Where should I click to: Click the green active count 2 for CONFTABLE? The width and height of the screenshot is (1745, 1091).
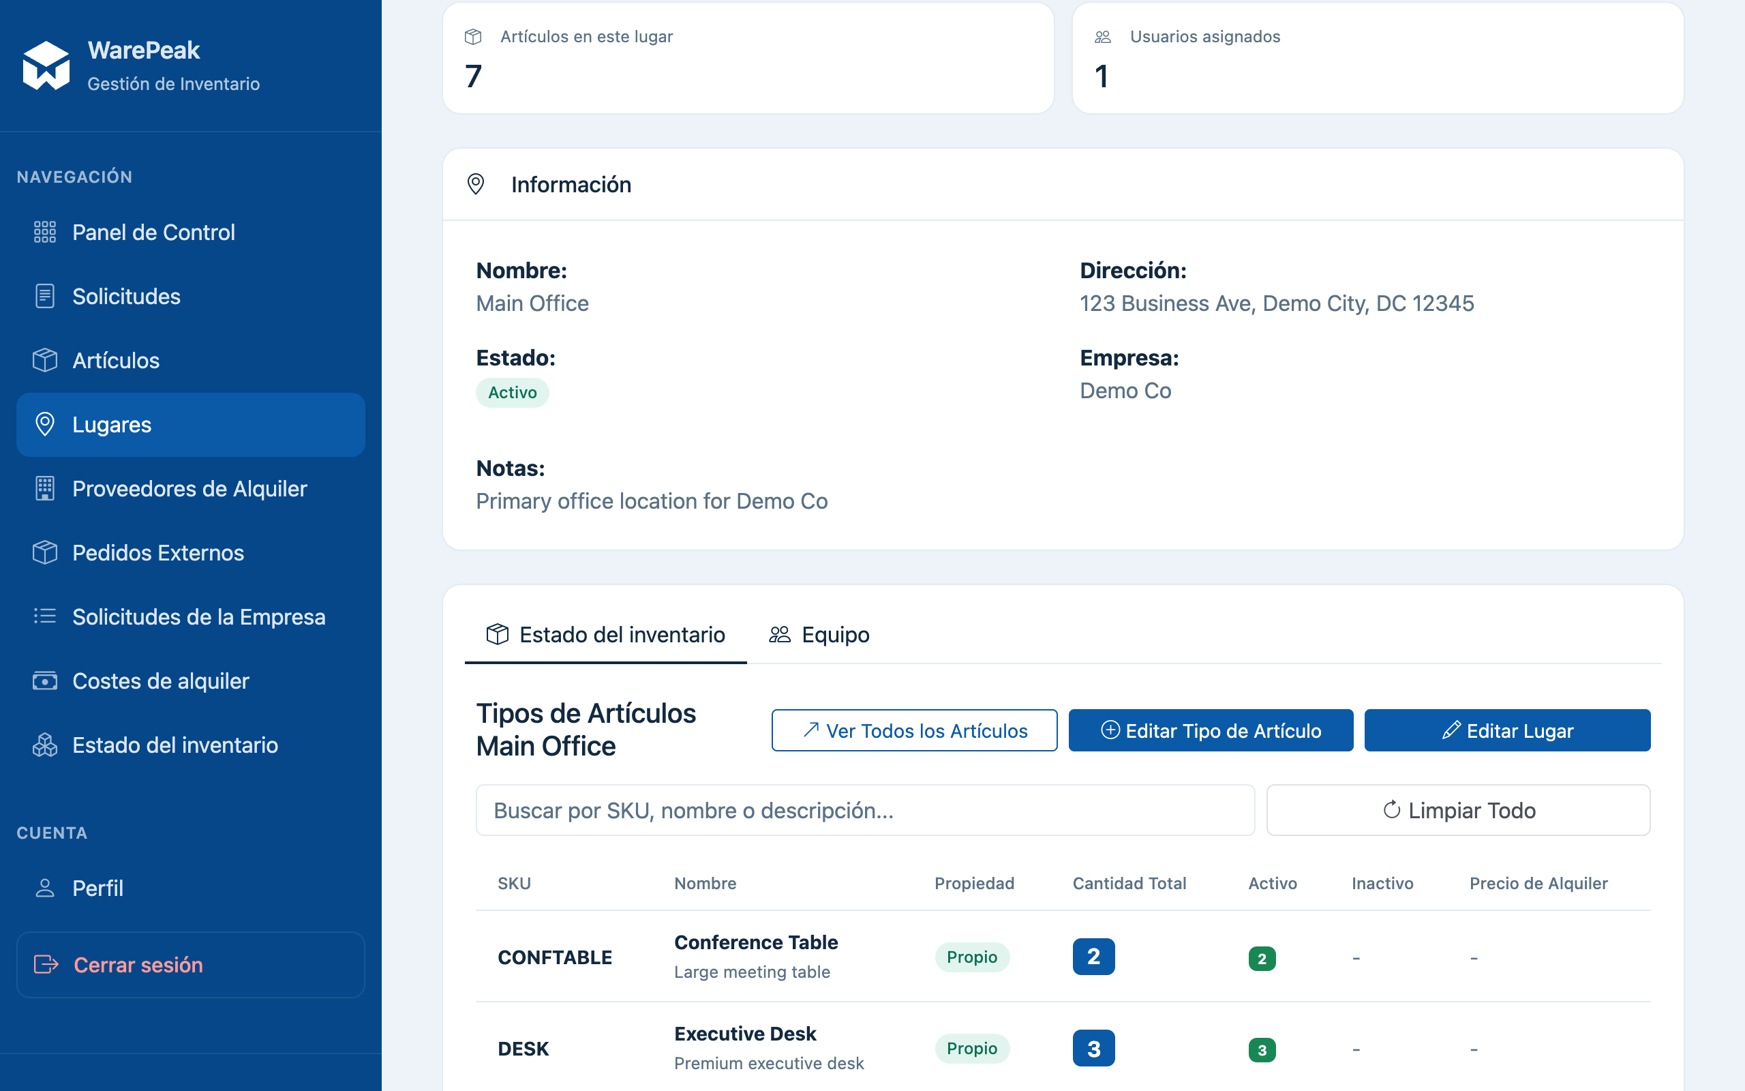point(1262,958)
